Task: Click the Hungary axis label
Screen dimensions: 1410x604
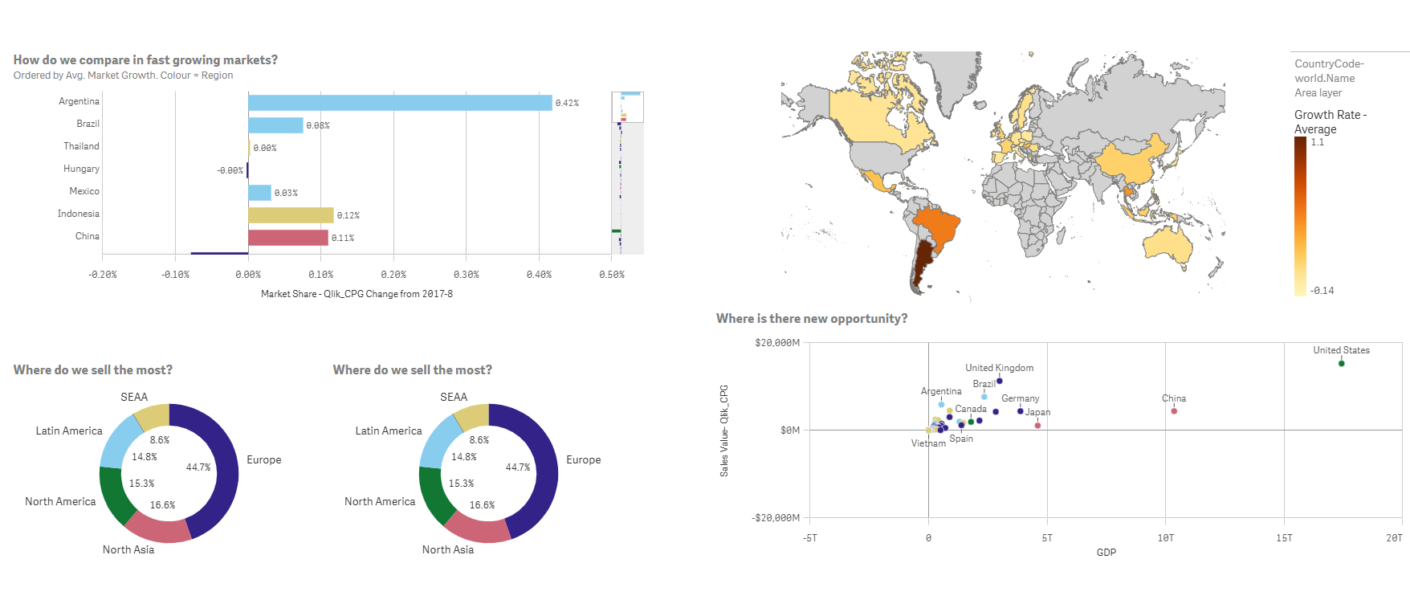Action: 81,169
